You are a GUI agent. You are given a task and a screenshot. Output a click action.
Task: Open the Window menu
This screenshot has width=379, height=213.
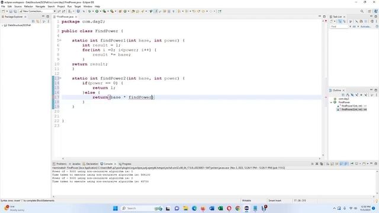[88, 7]
